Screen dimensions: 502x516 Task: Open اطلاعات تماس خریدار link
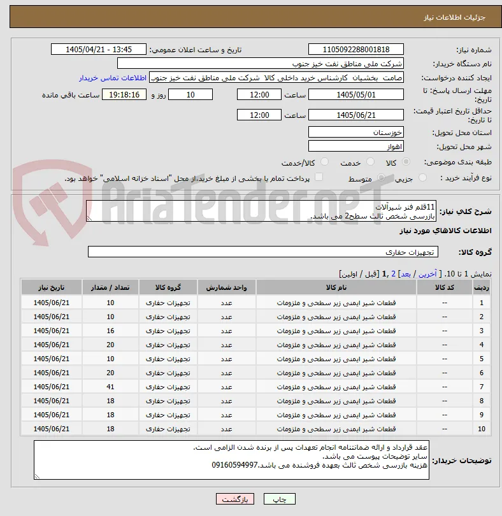[x=113, y=78]
